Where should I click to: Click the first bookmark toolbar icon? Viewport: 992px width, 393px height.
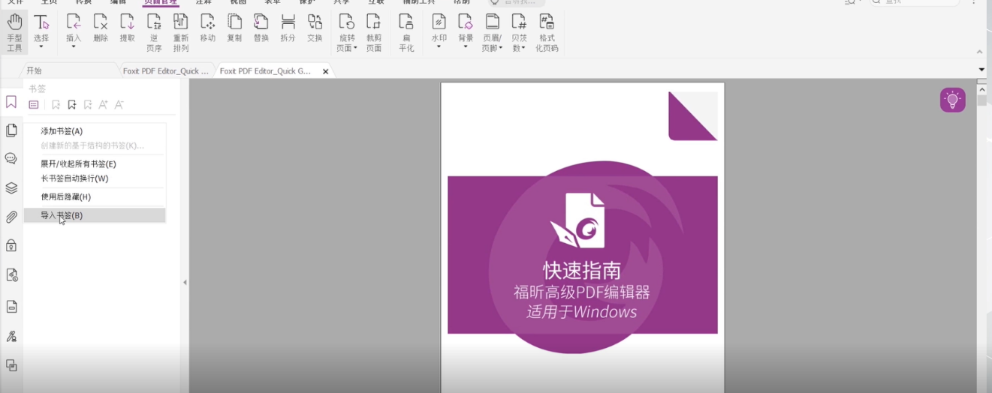[x=56, y=105]
